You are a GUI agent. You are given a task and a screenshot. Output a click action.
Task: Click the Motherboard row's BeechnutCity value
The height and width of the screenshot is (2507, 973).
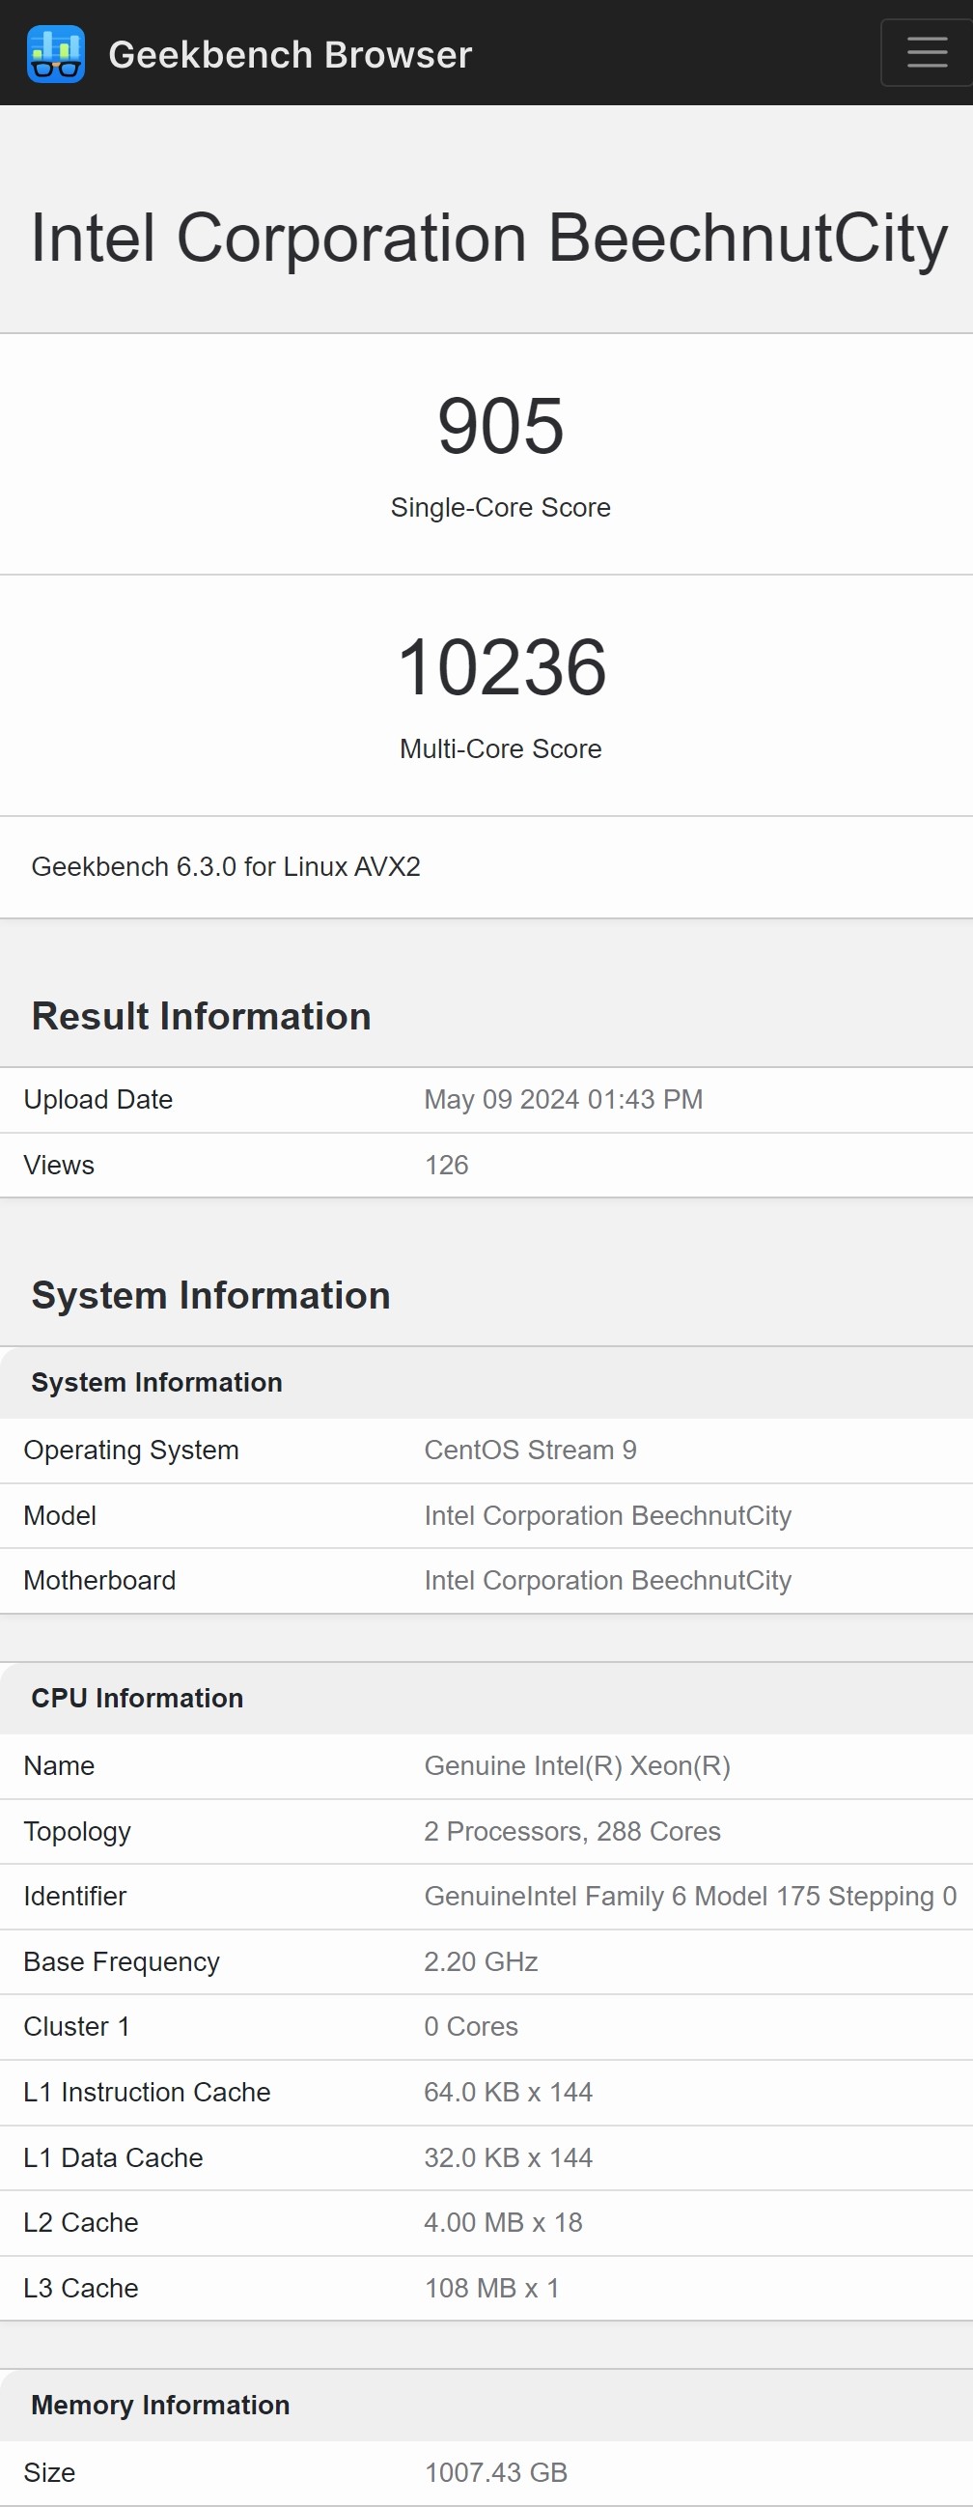point(607,1581)
